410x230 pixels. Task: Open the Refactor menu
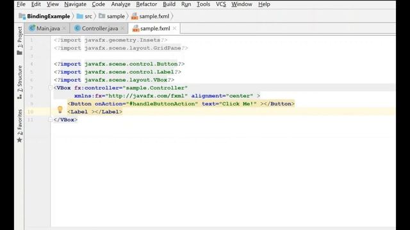[x=147, y=4]
